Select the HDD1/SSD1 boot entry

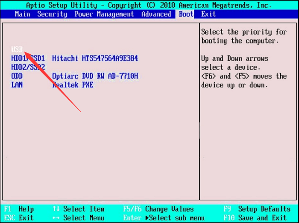[28, 58]
